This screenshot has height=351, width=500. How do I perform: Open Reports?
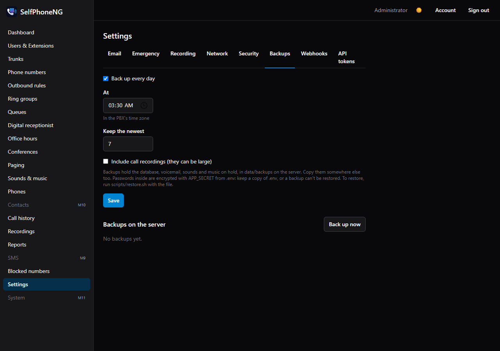tap(46, 245)
